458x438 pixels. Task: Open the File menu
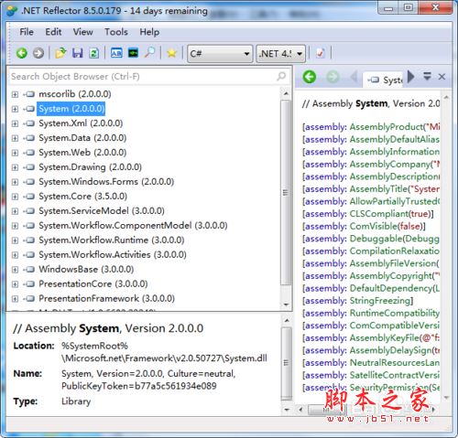click(27, 32)
